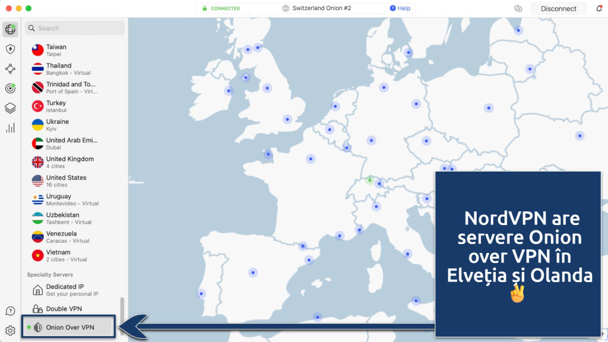This screenshot has height=342, width=608.
Task: Click the Thailand flag icon
Action: coord(37,69)
